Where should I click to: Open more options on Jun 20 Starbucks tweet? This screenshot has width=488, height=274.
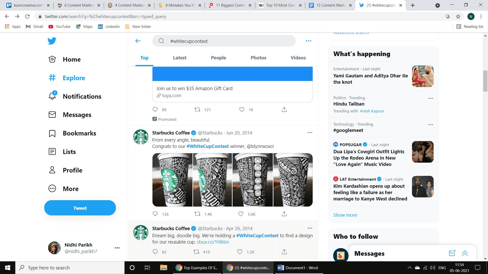click(x=310, y=133)
